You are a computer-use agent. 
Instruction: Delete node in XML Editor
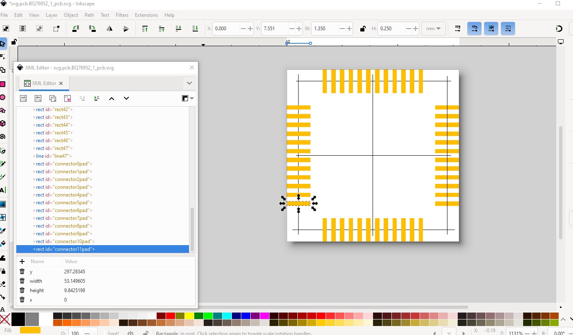tap(67, 98)
